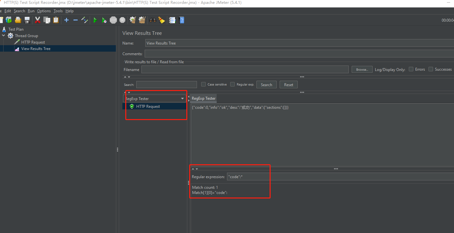Open the Options menu
Screen dimensions: 454x233
tap(44, 11)
